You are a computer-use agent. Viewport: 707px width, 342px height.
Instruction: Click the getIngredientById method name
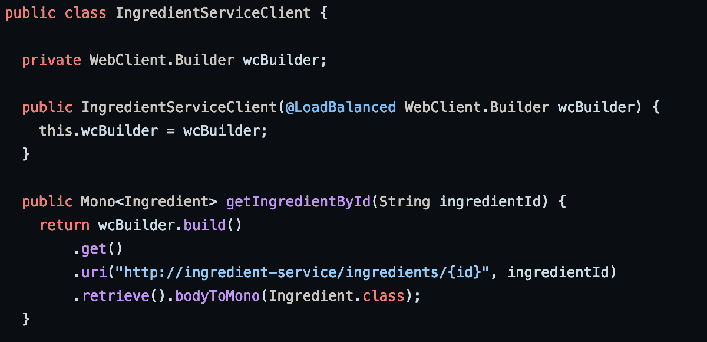(298, 202)
